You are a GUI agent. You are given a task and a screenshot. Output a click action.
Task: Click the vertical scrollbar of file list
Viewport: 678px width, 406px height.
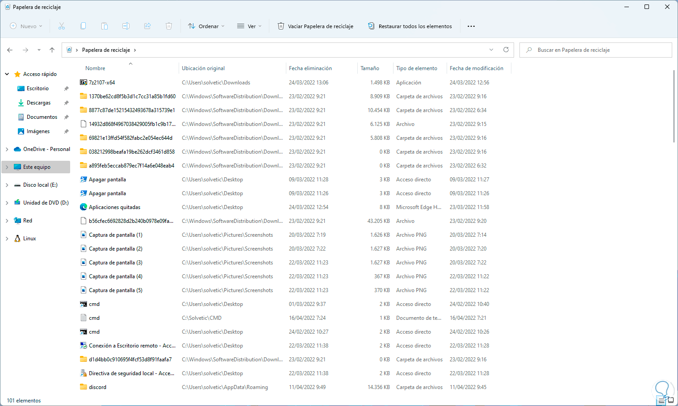(674, 106)
